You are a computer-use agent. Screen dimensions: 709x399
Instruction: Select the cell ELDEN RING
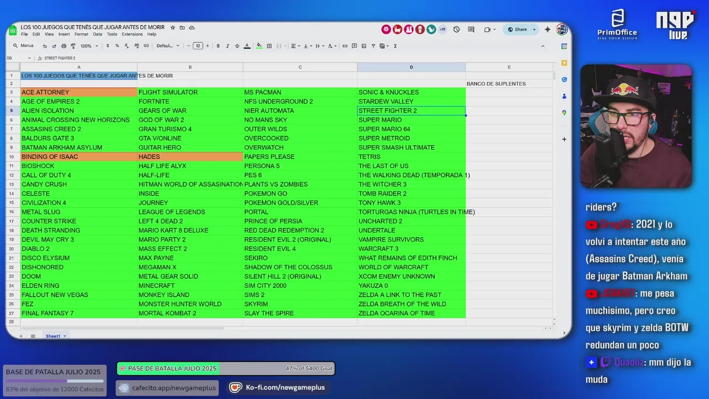point(79,286)
